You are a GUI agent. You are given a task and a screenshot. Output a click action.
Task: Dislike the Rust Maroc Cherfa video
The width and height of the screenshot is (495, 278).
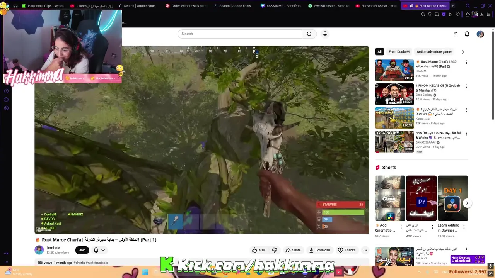tap(275, 250)
